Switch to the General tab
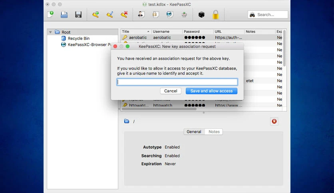Screen dimensions: 334x193 point(194,132)
